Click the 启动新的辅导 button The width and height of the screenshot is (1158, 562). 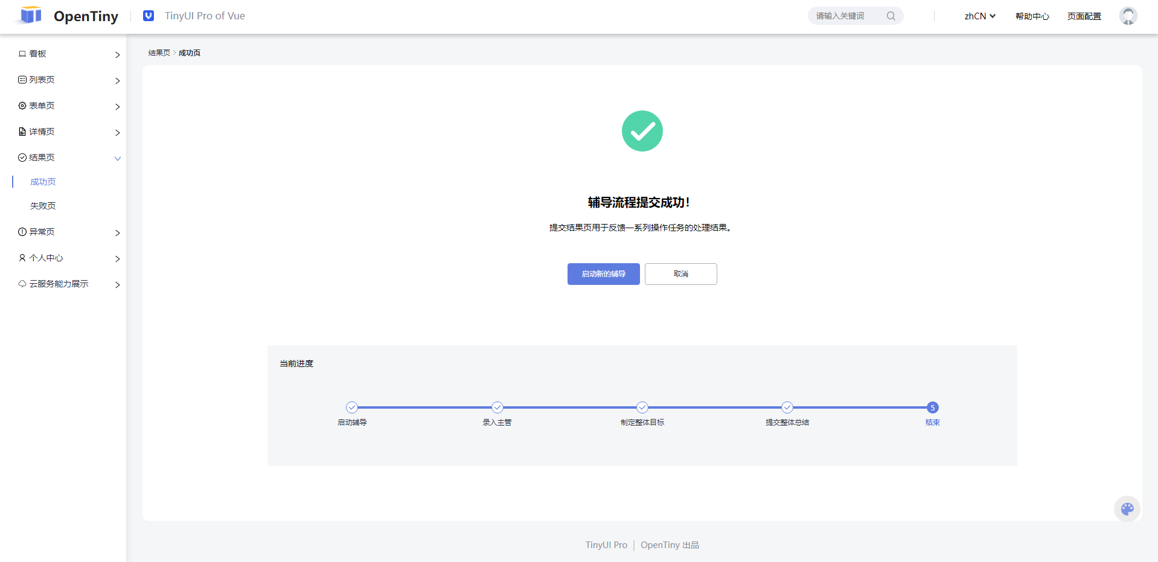pos(604,274)
